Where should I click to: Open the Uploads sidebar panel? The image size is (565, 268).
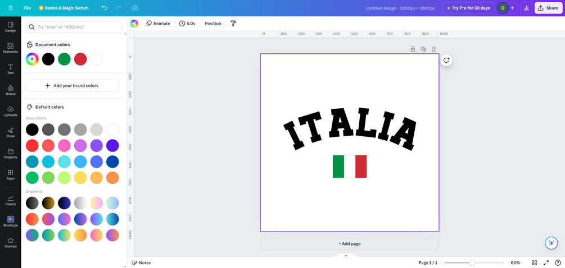coord(11,112)
